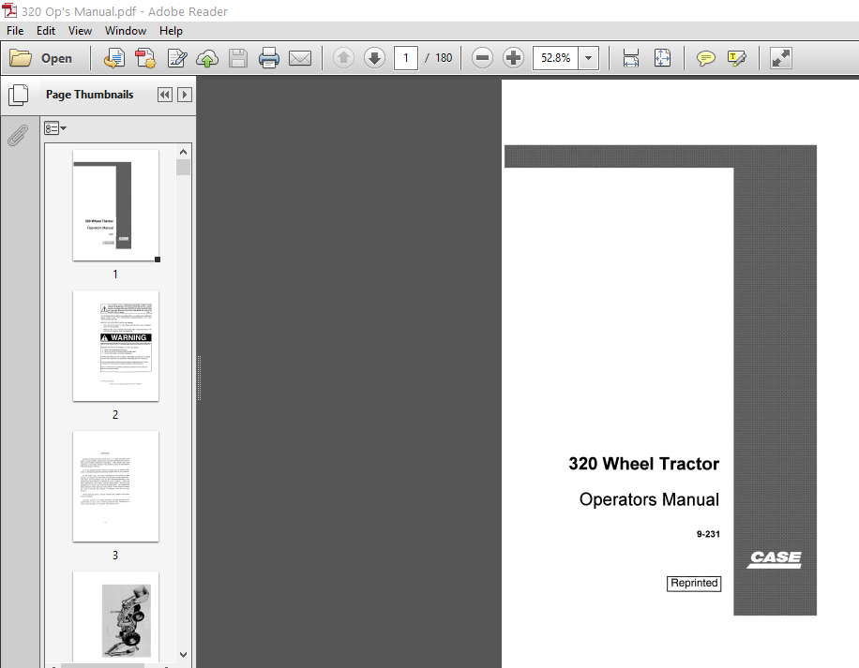This screenshot has width=859, height=668.
Task: Open the Edit menu
Action: click(45, 31)
